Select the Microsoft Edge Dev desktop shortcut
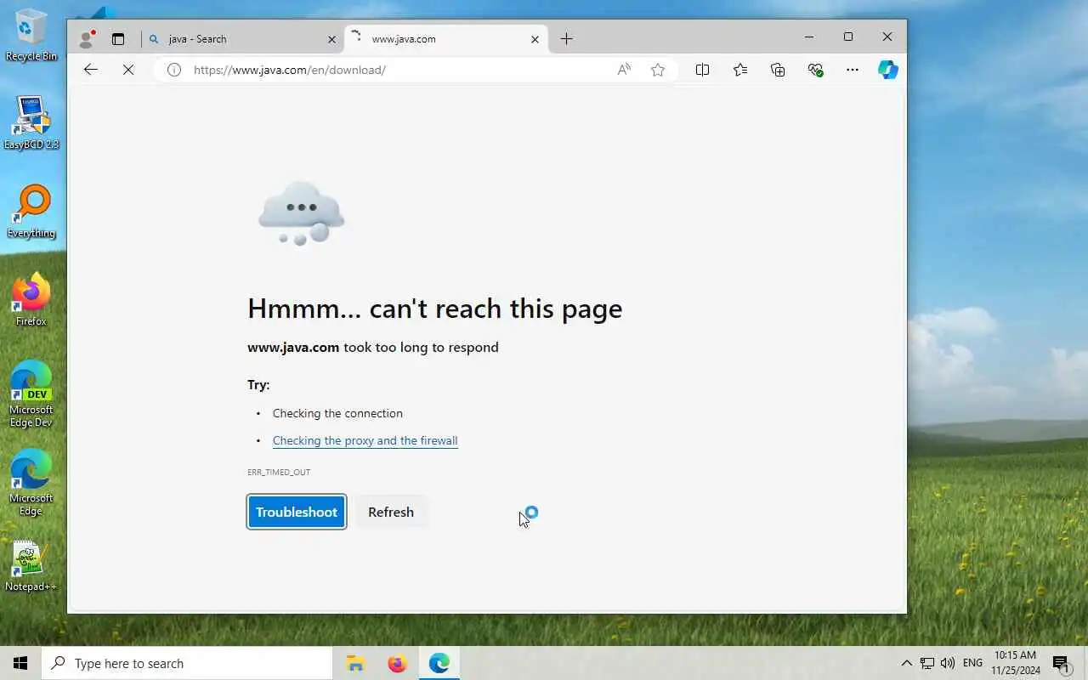Viewport: 1088px width, 680px height. [x=31, y=394]
